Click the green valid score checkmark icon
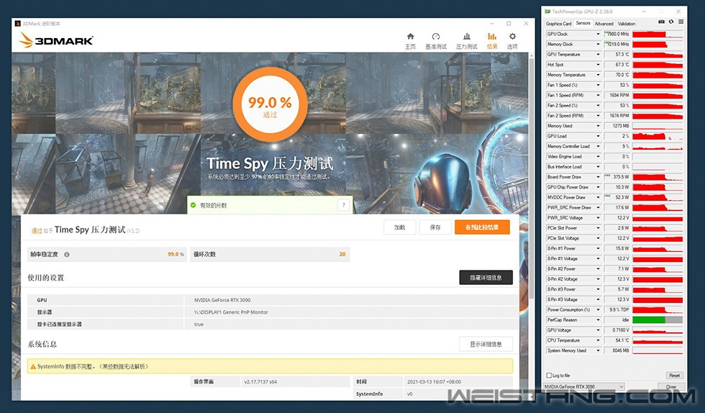Viewport: 705px width, 413px height. pyautogui.click(x=193, y=205)
